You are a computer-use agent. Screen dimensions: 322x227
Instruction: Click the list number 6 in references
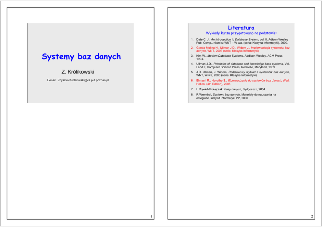[x=192, y=80]
